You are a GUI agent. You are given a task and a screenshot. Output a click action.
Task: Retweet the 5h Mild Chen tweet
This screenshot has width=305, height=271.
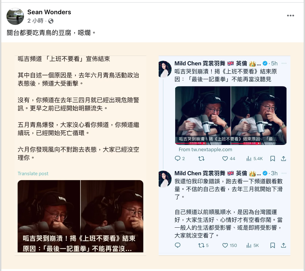pyautogui.click(x=201, y=159)
